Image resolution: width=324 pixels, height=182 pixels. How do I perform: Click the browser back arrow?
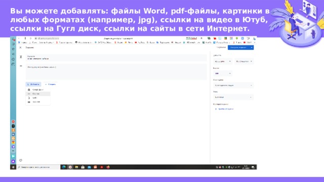(19, 38)
